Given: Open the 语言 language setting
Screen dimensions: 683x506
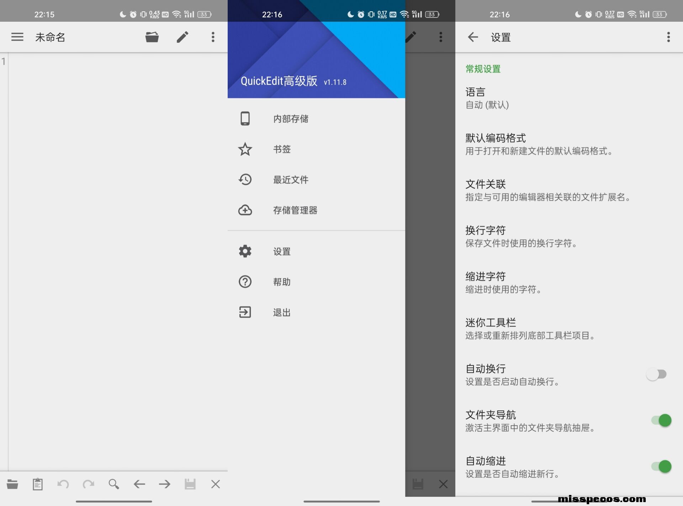Looking at the screenshot, I should point(569,98).
